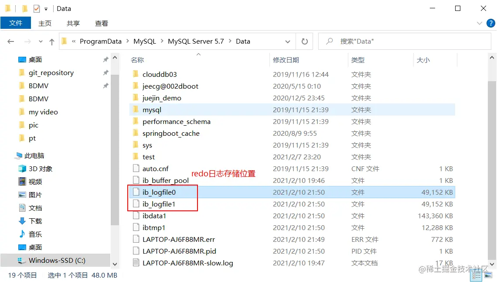Refresh the Data folder view

click(x=305, y=41)
